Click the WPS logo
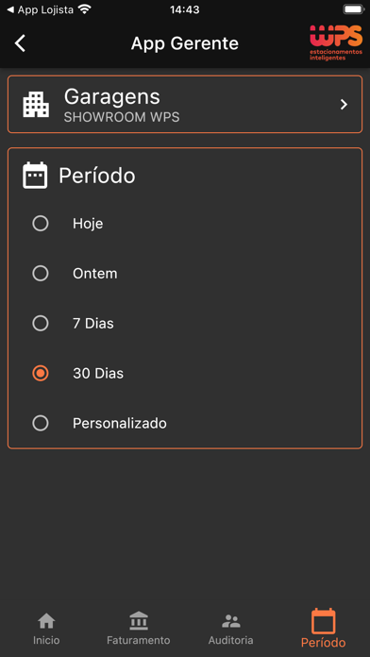Image resolution: width=370 pixels, height=657 pixels. pyautogui.click(x=336, y=42)
